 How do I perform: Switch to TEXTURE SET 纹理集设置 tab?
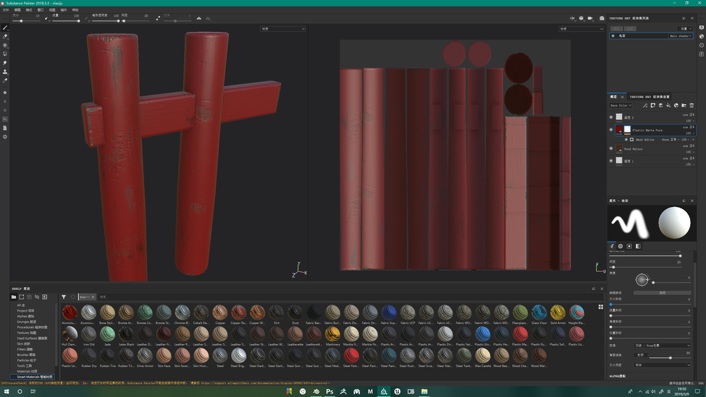point(649,97)
